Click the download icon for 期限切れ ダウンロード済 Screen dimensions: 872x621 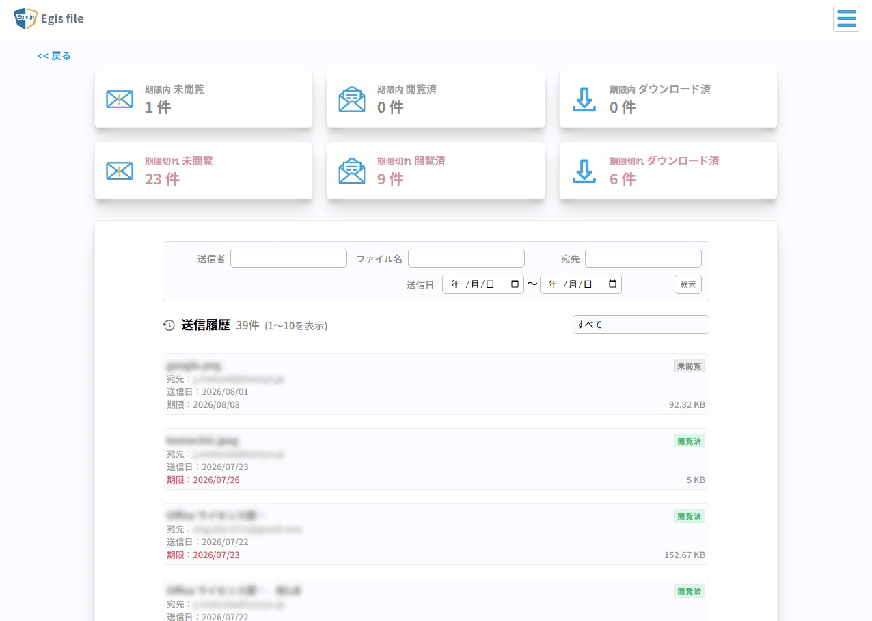(x=584, y=171)
